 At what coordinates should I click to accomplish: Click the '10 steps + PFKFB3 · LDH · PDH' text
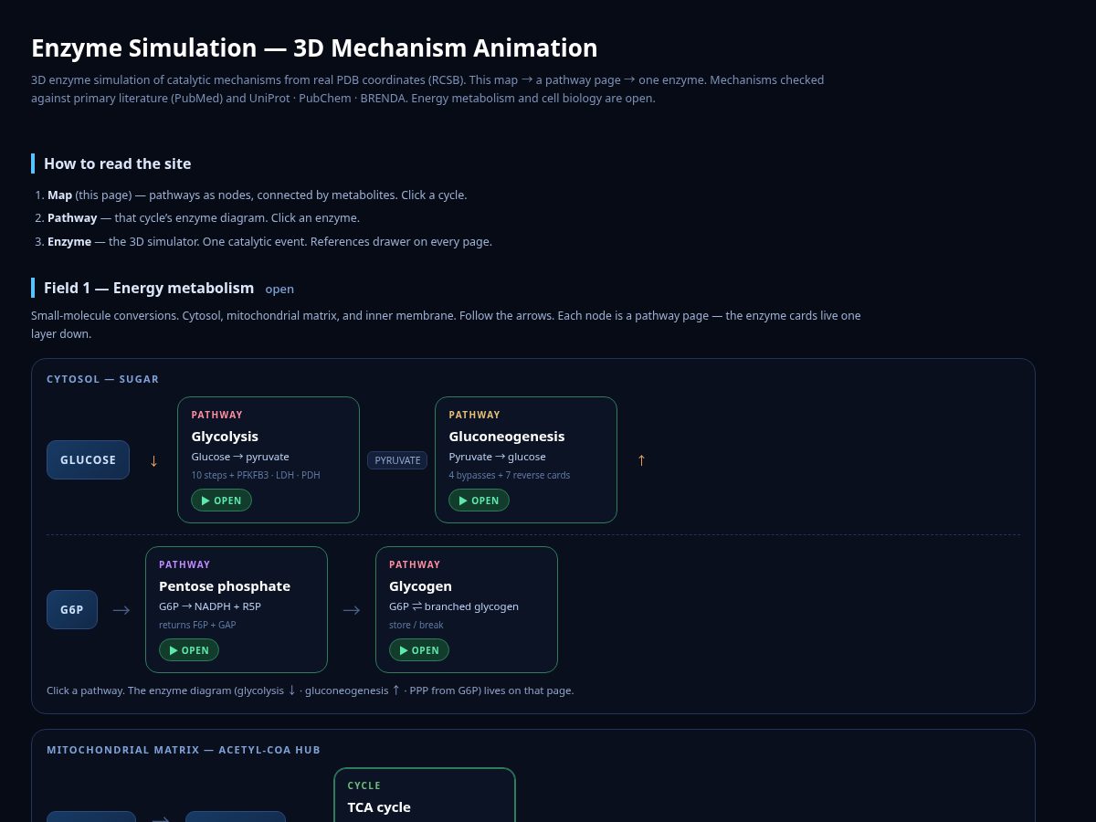[x=256, y=475]
